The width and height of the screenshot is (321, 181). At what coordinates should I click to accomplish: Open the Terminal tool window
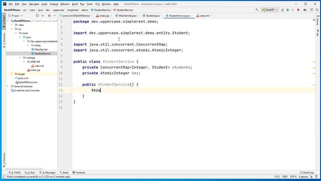tap(79, 172)
